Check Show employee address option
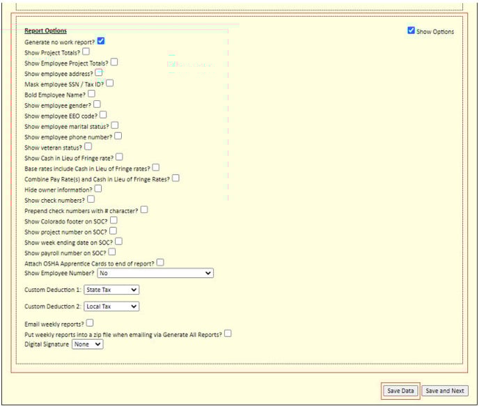The image size is (479, 406). (99, 72)
